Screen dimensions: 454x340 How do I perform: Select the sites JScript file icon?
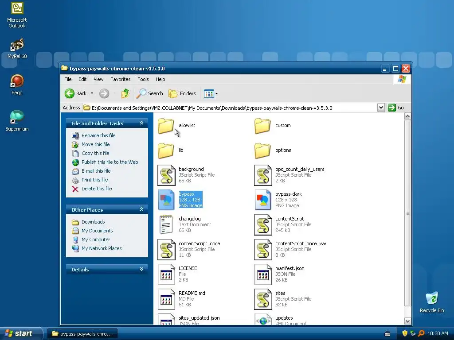pos(263,299)
